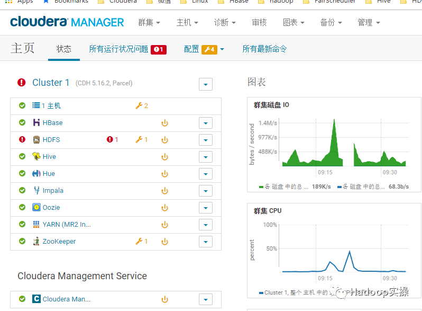Click the HBase service icon
This screenshot has width=422, height=311.
36,122
